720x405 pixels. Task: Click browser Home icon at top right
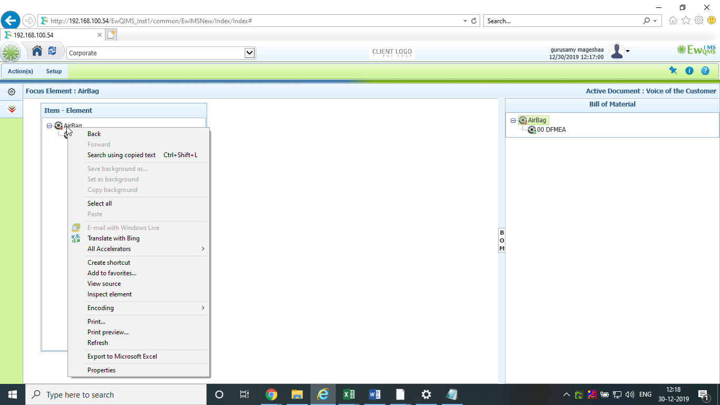point(673,21)
